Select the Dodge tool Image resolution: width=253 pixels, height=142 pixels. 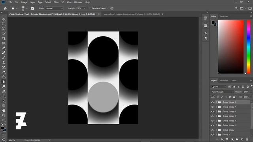point(4,86)
